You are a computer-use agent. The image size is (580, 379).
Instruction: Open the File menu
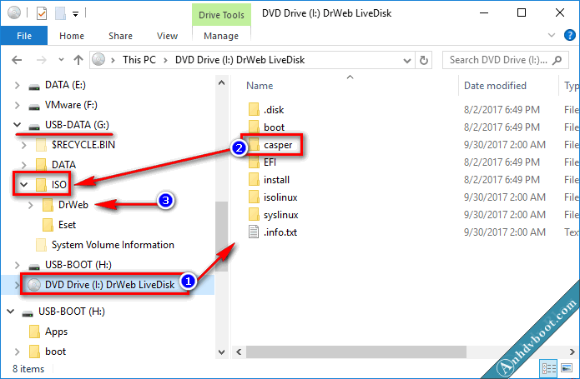tap(24, 36)
